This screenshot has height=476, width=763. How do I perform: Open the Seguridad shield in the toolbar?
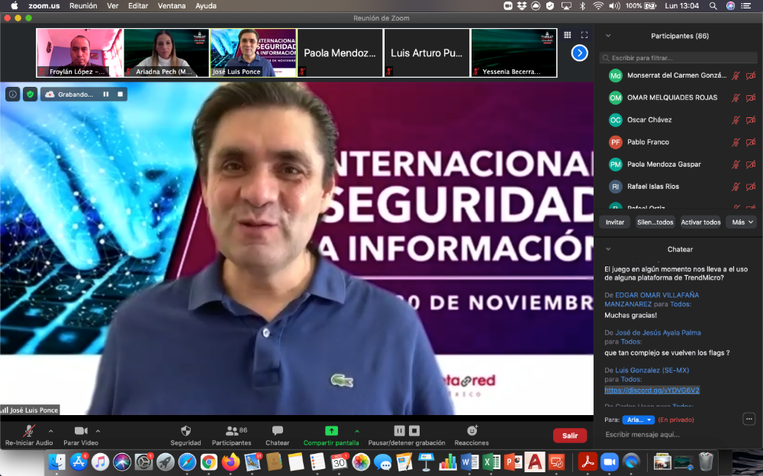(185, 431)
